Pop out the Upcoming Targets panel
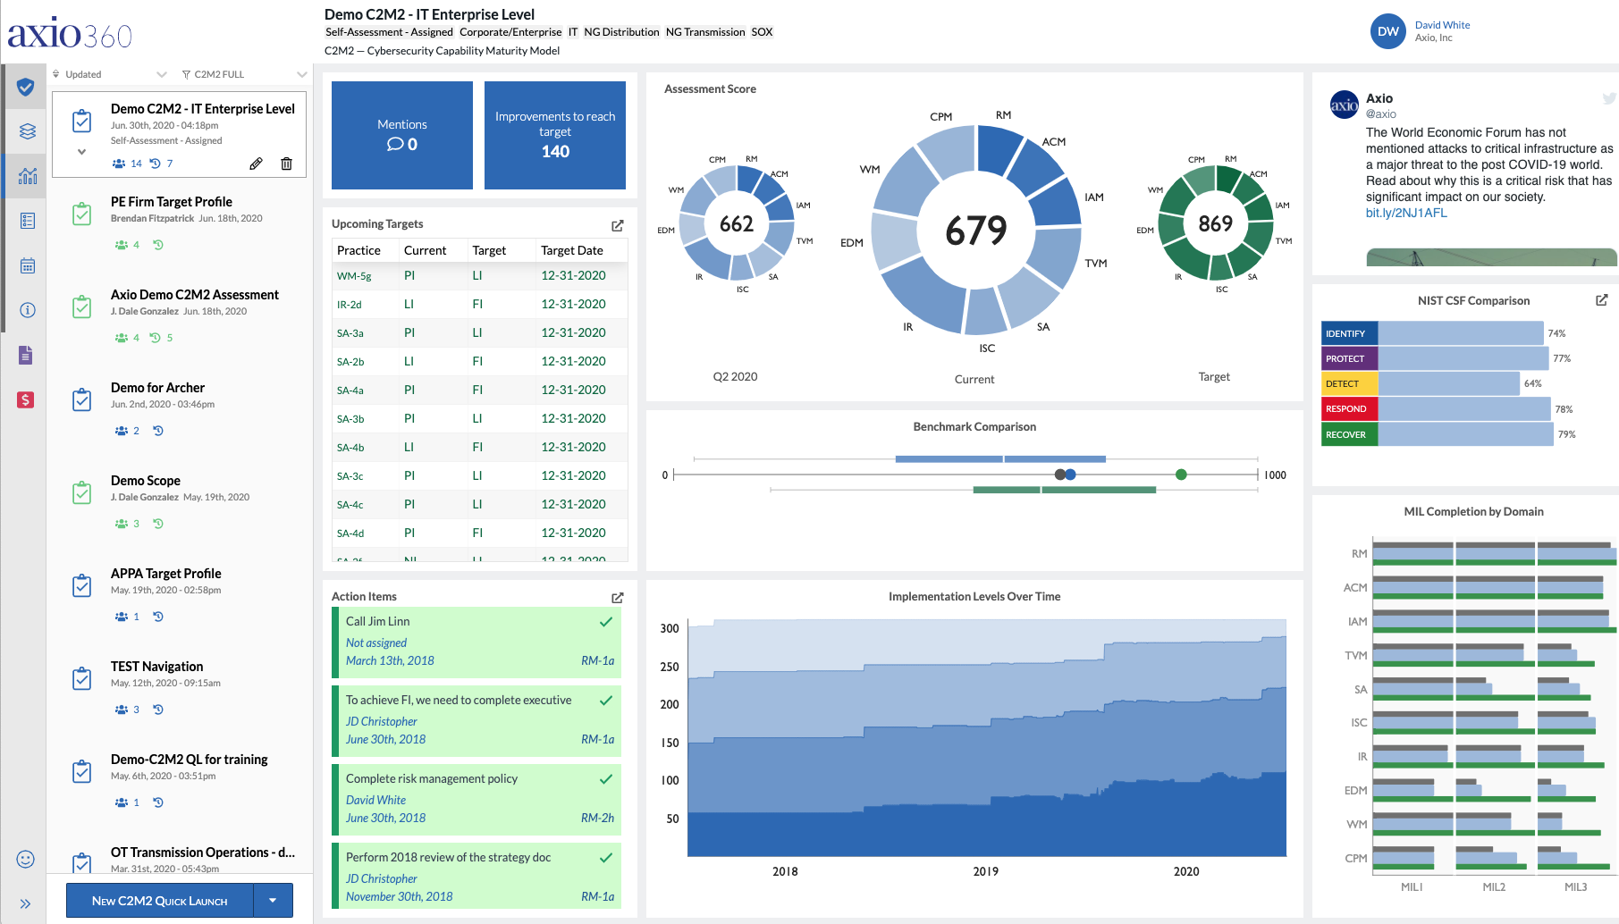 pos(617,225)
